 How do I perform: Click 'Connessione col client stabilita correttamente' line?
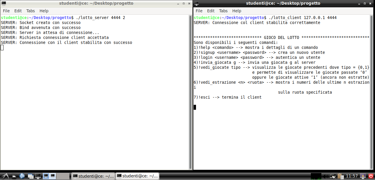pos(257,23)
